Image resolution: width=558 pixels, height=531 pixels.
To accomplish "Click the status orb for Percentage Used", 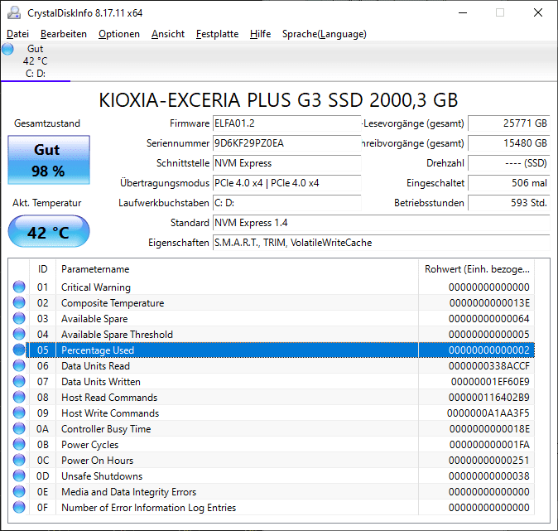I will click(x=19, y=350).
